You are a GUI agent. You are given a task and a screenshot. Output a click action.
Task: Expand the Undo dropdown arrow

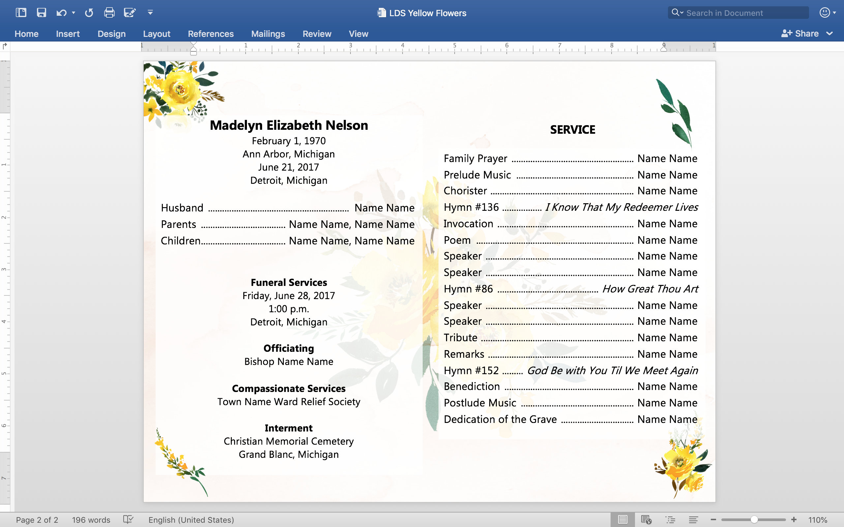[x=73, y=13]
